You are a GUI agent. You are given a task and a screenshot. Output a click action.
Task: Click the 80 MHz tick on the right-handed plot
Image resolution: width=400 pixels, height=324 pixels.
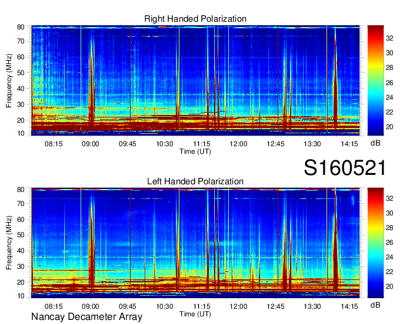pyautogui.click(x=21, y=27)
